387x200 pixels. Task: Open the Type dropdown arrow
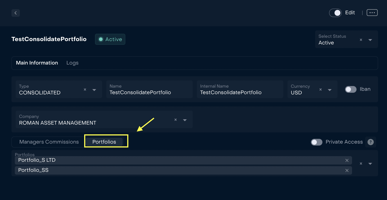[94, 90]
